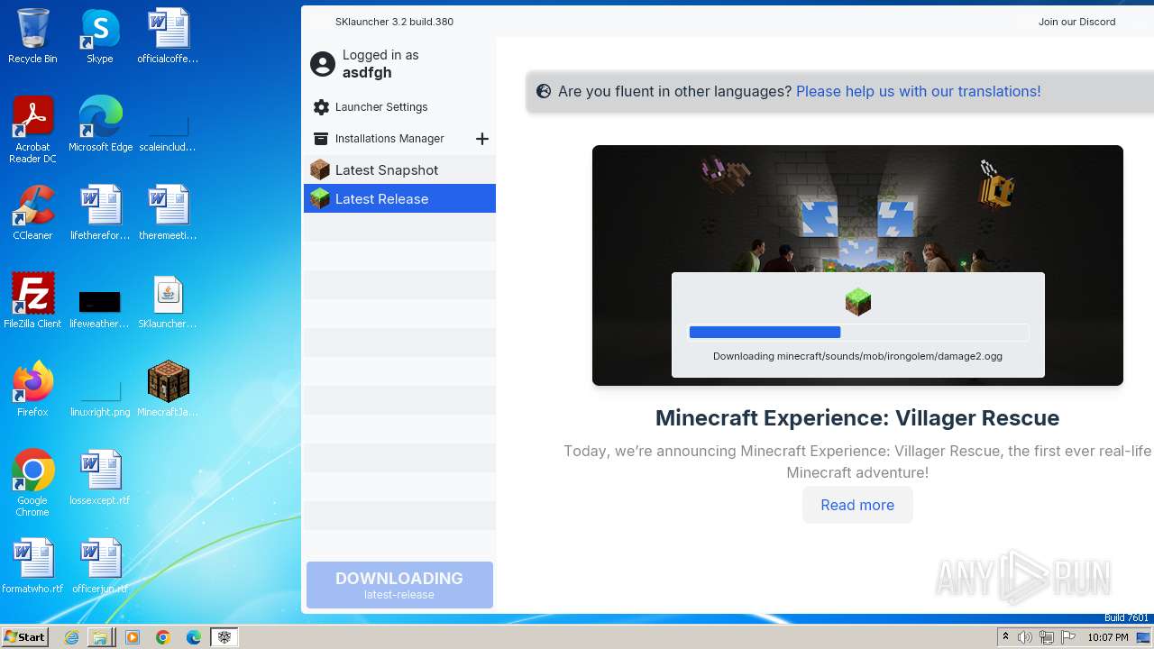
Task: Open Action Center flag tray icon
Action: tap(1068, 637)
